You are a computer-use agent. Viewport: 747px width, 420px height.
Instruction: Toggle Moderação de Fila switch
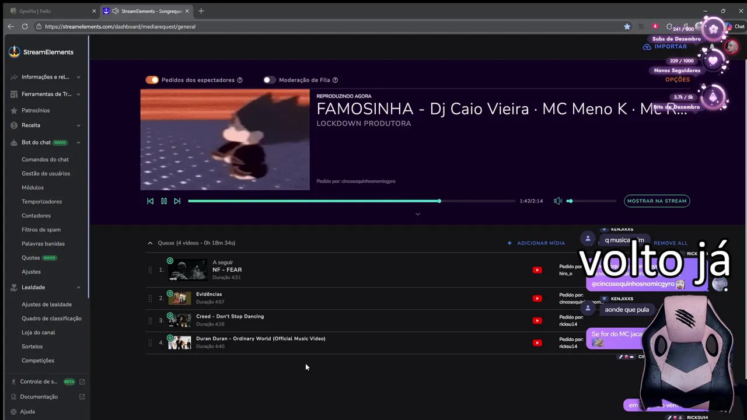tap(269, 80)
